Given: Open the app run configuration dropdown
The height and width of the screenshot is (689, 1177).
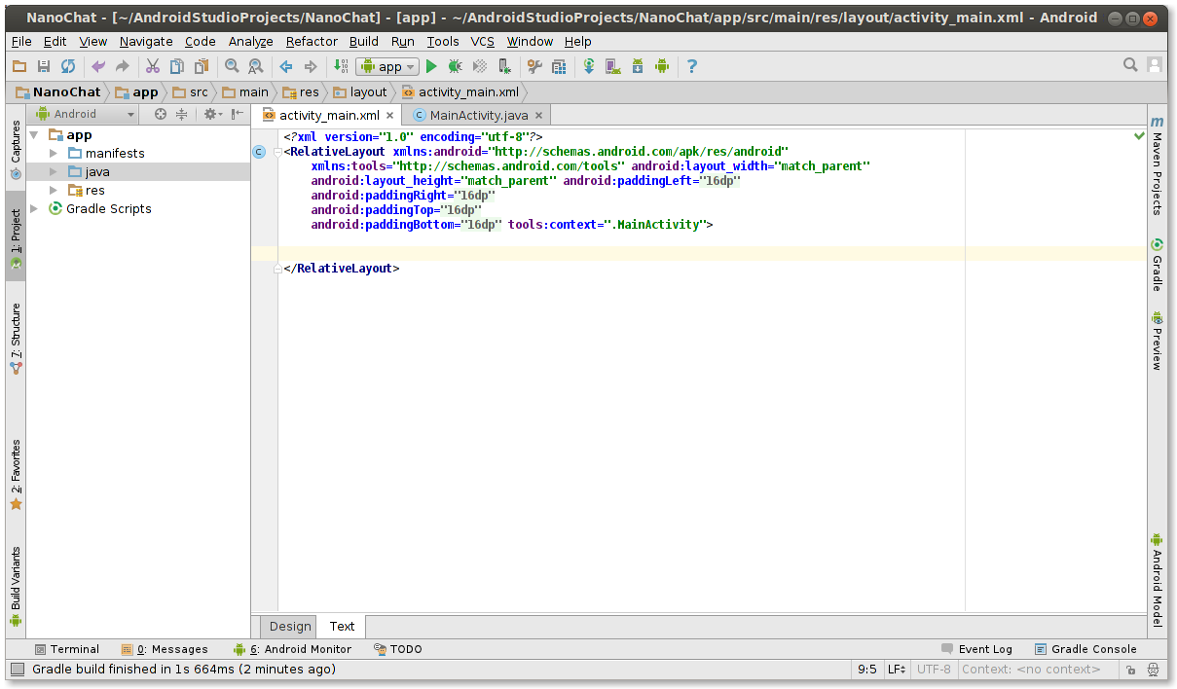Looking at the screenshot, I should point(387,66).
